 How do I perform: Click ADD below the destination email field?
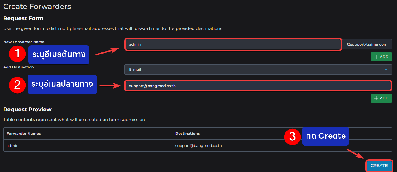pyautogui.click(x=381, y=98)
